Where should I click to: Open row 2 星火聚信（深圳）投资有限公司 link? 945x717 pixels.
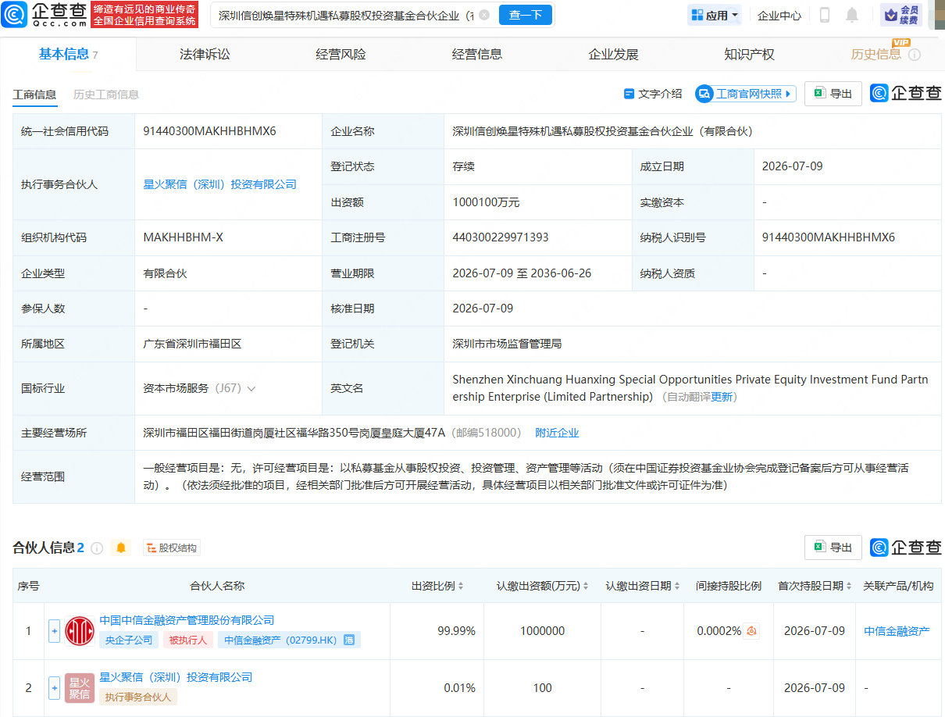pos(176,677)
